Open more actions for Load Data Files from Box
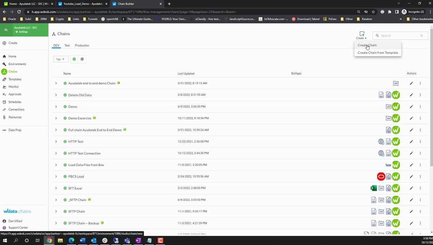The width and height of the screenshot is (433, 245). pyautogui.click(x=420, y=165)
